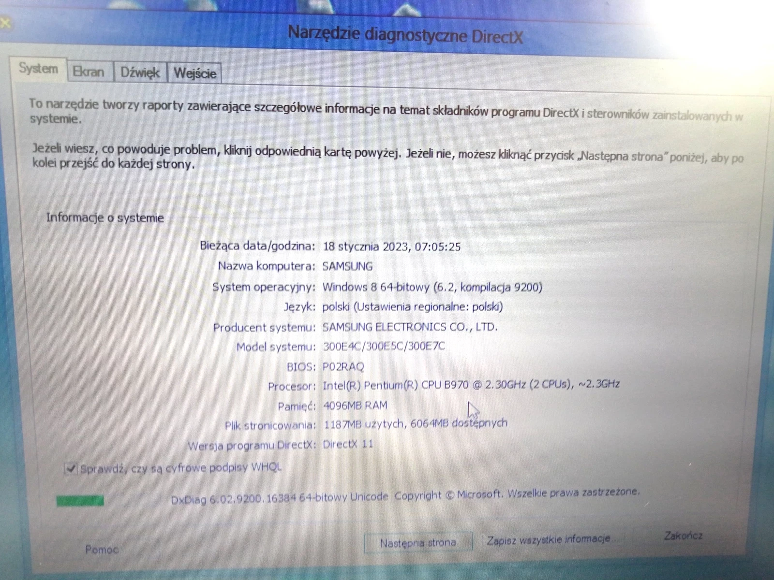This screenshot has width=774, height=580.
Task: Click the Bieżąca data/godzina label
Action: (257, 246)
